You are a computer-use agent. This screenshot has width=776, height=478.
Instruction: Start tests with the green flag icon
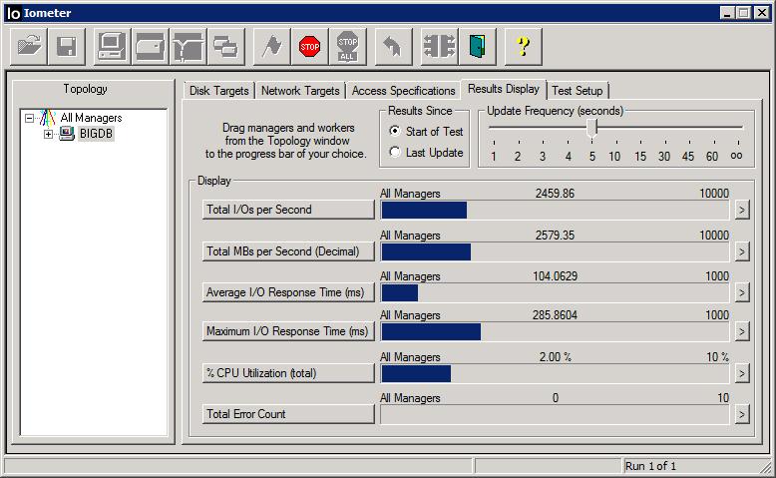272,47
